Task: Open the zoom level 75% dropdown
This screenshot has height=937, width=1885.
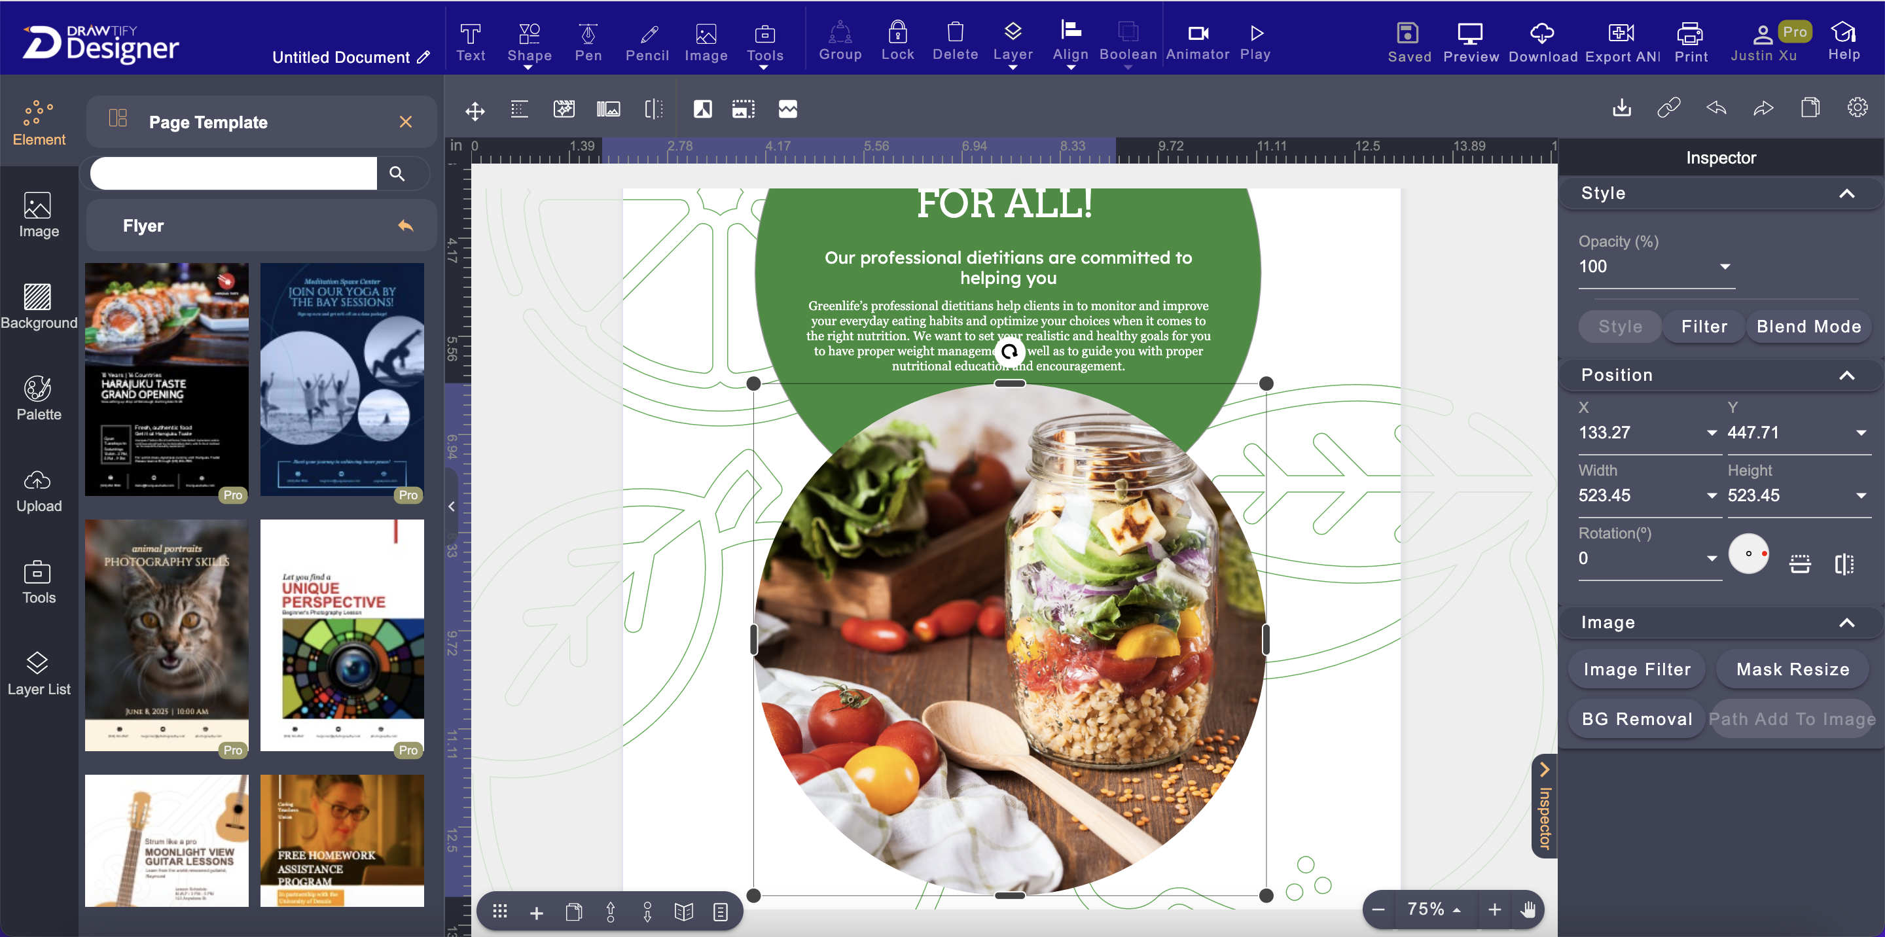Action: [x=1433, y=910]
